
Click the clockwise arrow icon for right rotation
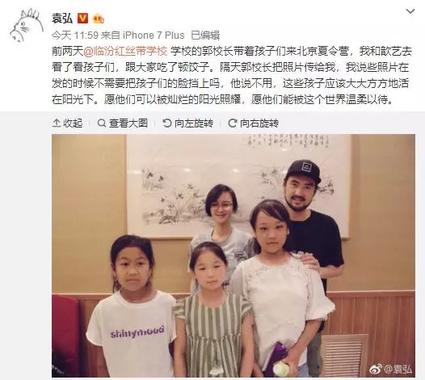click(x=233, y=123)
